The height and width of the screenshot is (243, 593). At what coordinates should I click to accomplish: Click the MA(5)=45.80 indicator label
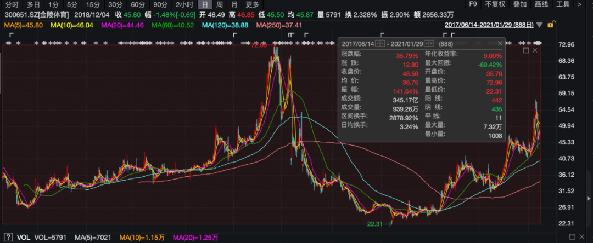point(24,25)
